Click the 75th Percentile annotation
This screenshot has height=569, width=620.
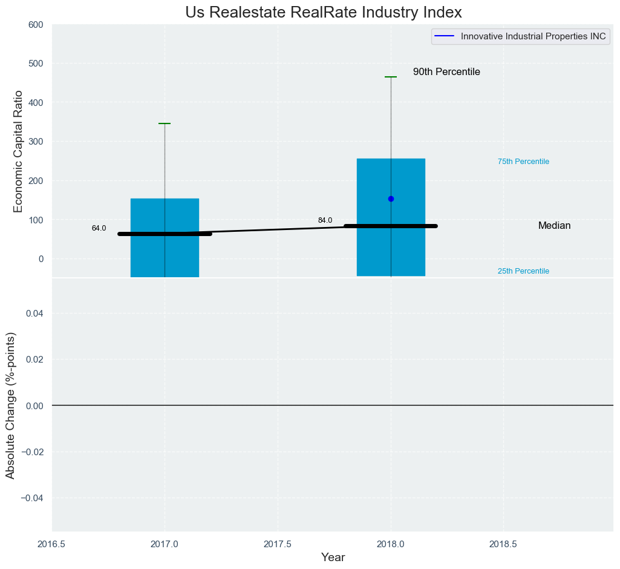pyautogui.click(x=523, y=162)
